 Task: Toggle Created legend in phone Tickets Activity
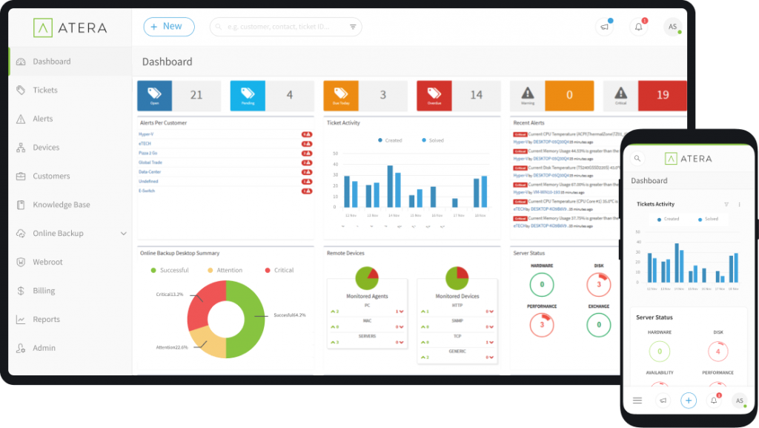click(x=668, y=220)
